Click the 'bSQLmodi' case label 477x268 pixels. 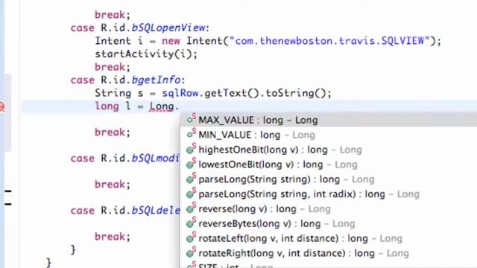point(155,159)
